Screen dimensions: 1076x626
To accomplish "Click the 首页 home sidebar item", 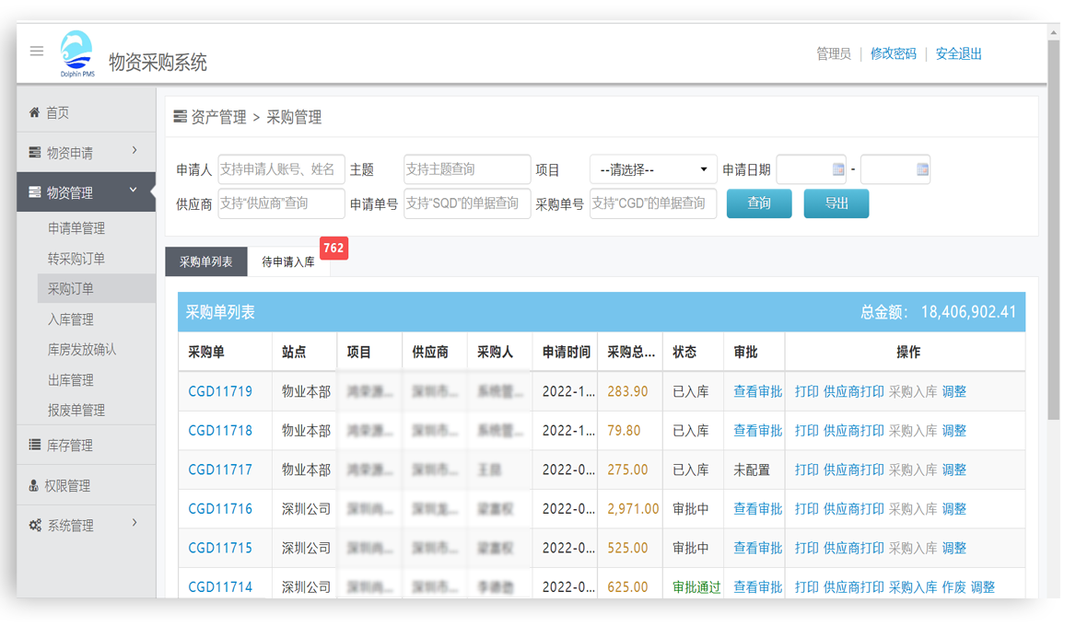I will click(57, 112).
